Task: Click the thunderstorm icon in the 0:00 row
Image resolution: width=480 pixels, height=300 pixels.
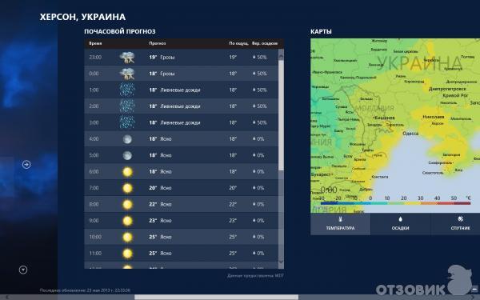Action: tap(127, 74)
